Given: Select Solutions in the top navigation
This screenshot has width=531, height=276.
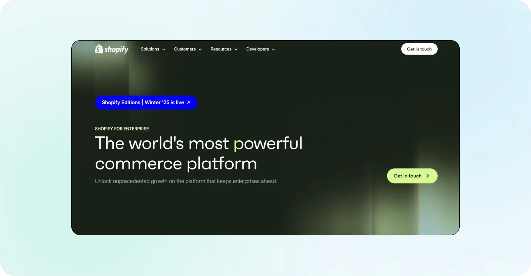Looking at the screenshot, I should click(150, 49).
